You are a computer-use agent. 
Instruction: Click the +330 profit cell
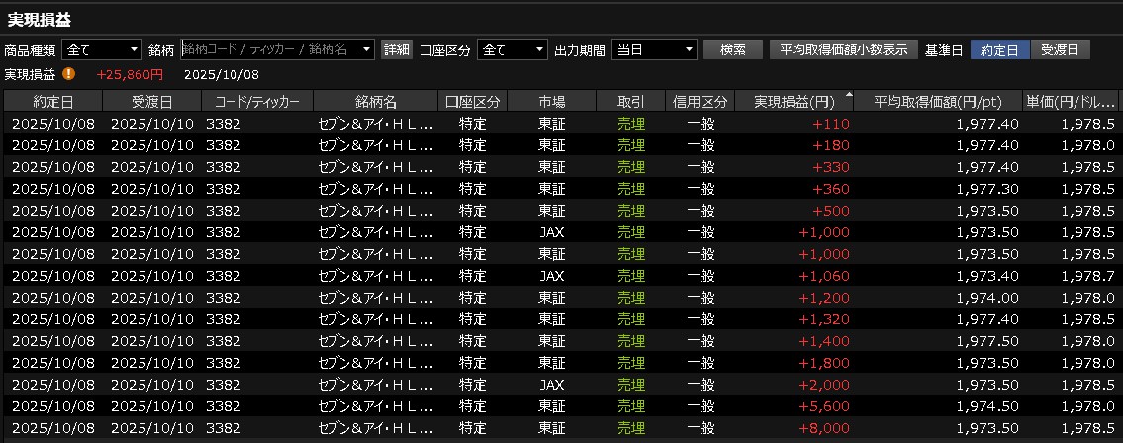click(831, 167)
